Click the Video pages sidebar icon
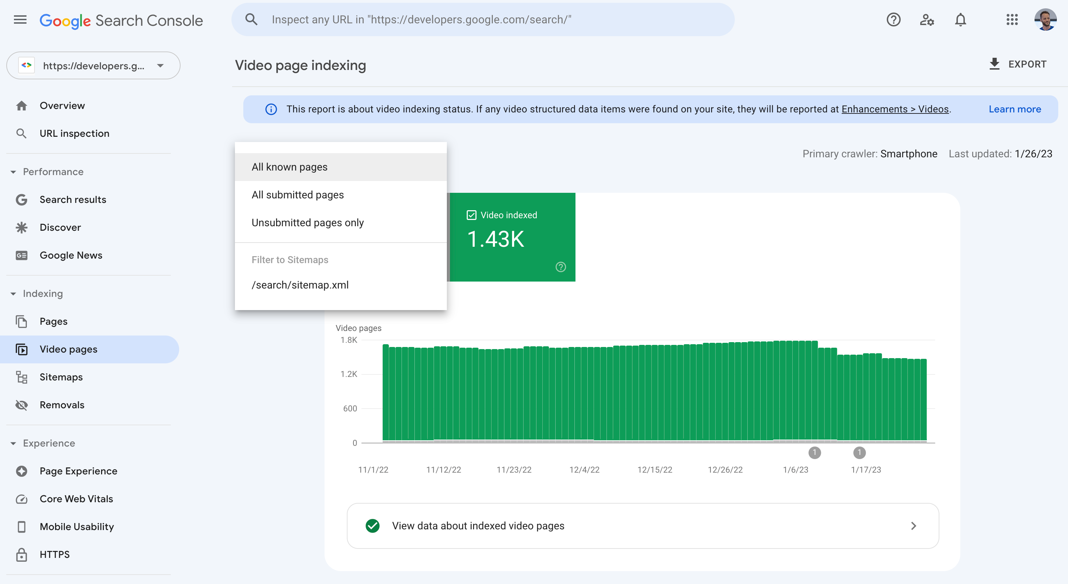The height and width of the screenshot is (584, 1068). click(22, 349)
